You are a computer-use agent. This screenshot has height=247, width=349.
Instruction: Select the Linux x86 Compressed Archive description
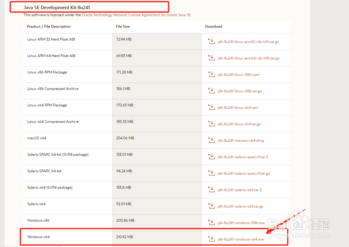tap(53, 88)
